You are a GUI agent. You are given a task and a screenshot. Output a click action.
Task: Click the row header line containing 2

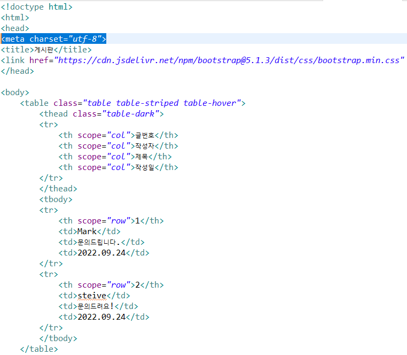click(111, 285)
